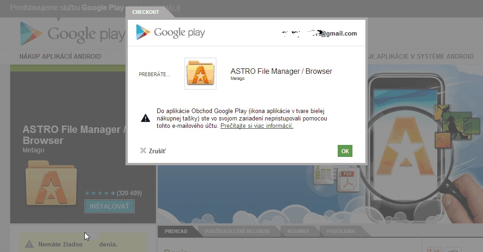Click the ASTRO folder icon in the dialog
This screenshot has width=483, height=252.
(x=200, y=74)
